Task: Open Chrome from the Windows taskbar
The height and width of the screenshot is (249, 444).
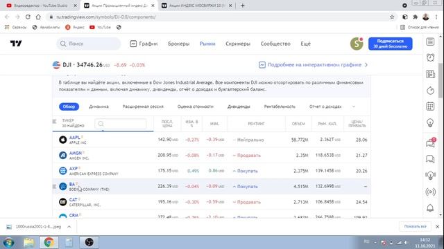Action: pos(49,242)
